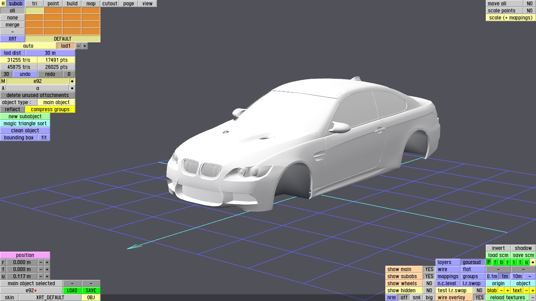This screenshot has height=301, width=536.
Task: Toggle the show hidden NO setting
Action: click(429, 290)
